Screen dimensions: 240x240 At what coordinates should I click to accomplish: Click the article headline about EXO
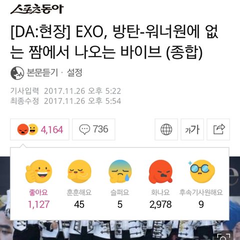click(x=114, y=42)
